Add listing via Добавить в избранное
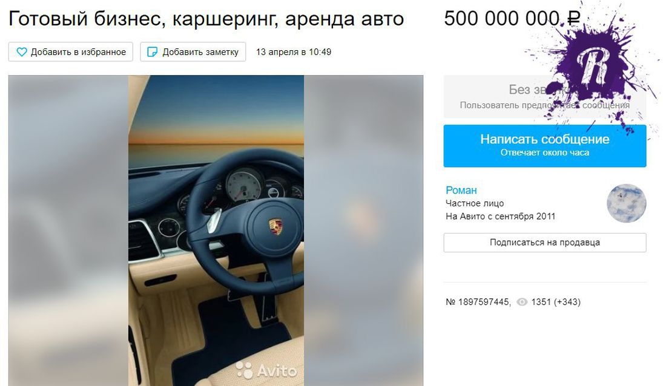Screen dimensions: 663x386 pyautogui.click(x=71, y=52)
